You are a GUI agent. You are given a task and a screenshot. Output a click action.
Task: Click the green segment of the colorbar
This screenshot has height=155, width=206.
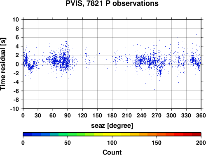pos(72,134)
